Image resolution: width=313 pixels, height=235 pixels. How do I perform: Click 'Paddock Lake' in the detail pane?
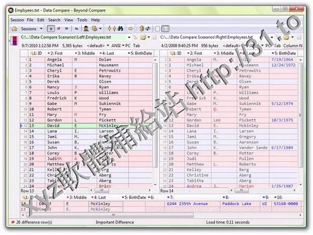click(x=236, y=204)
